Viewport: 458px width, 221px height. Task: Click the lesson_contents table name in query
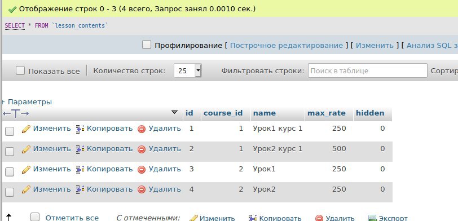(80, 26)
